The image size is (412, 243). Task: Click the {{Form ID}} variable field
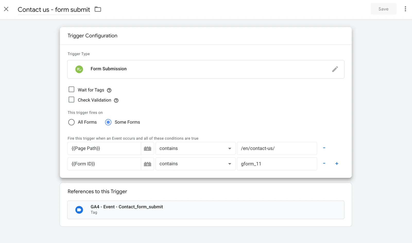104,164
